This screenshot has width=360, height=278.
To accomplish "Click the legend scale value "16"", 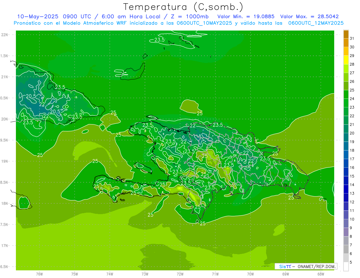I will (352, 168).
